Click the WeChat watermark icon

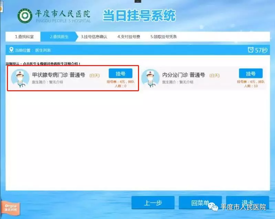(x=215, y=207)
